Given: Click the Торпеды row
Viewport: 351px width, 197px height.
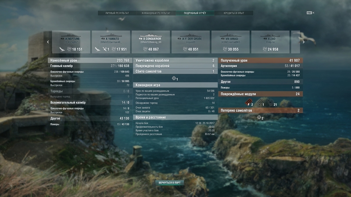Looking at the screenshot, I should point(90,91).
